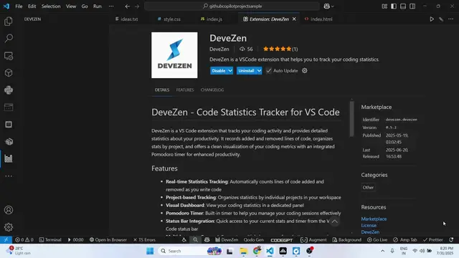Click DeveZen entry in status bar
459x258 pixels.
pyautogui.click(x=227, y=239)
